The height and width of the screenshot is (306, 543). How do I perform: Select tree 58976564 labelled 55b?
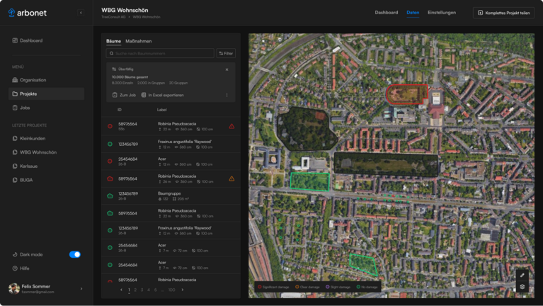click(171, 127)
